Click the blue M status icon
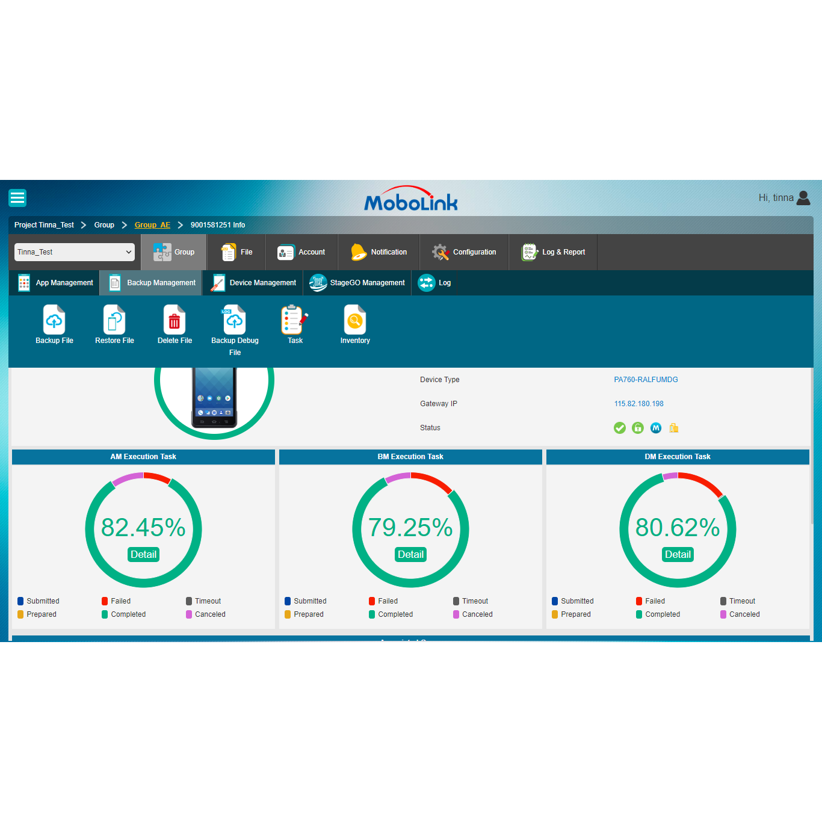Screen dimensions: 822x822 coord(656,428)
